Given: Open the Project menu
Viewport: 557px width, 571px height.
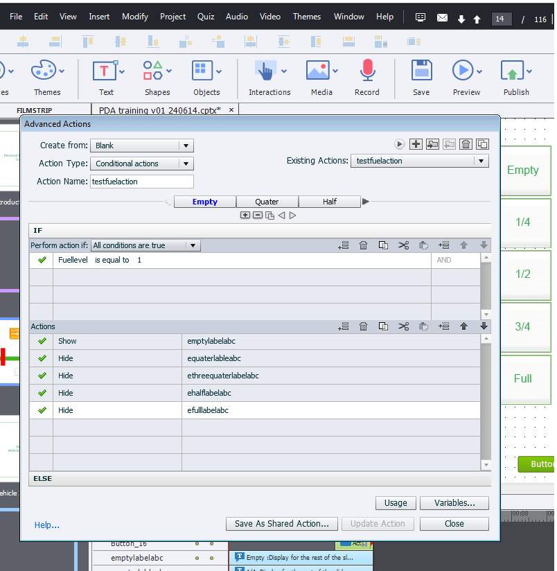Looking at the screenshot, I should 173,17.
